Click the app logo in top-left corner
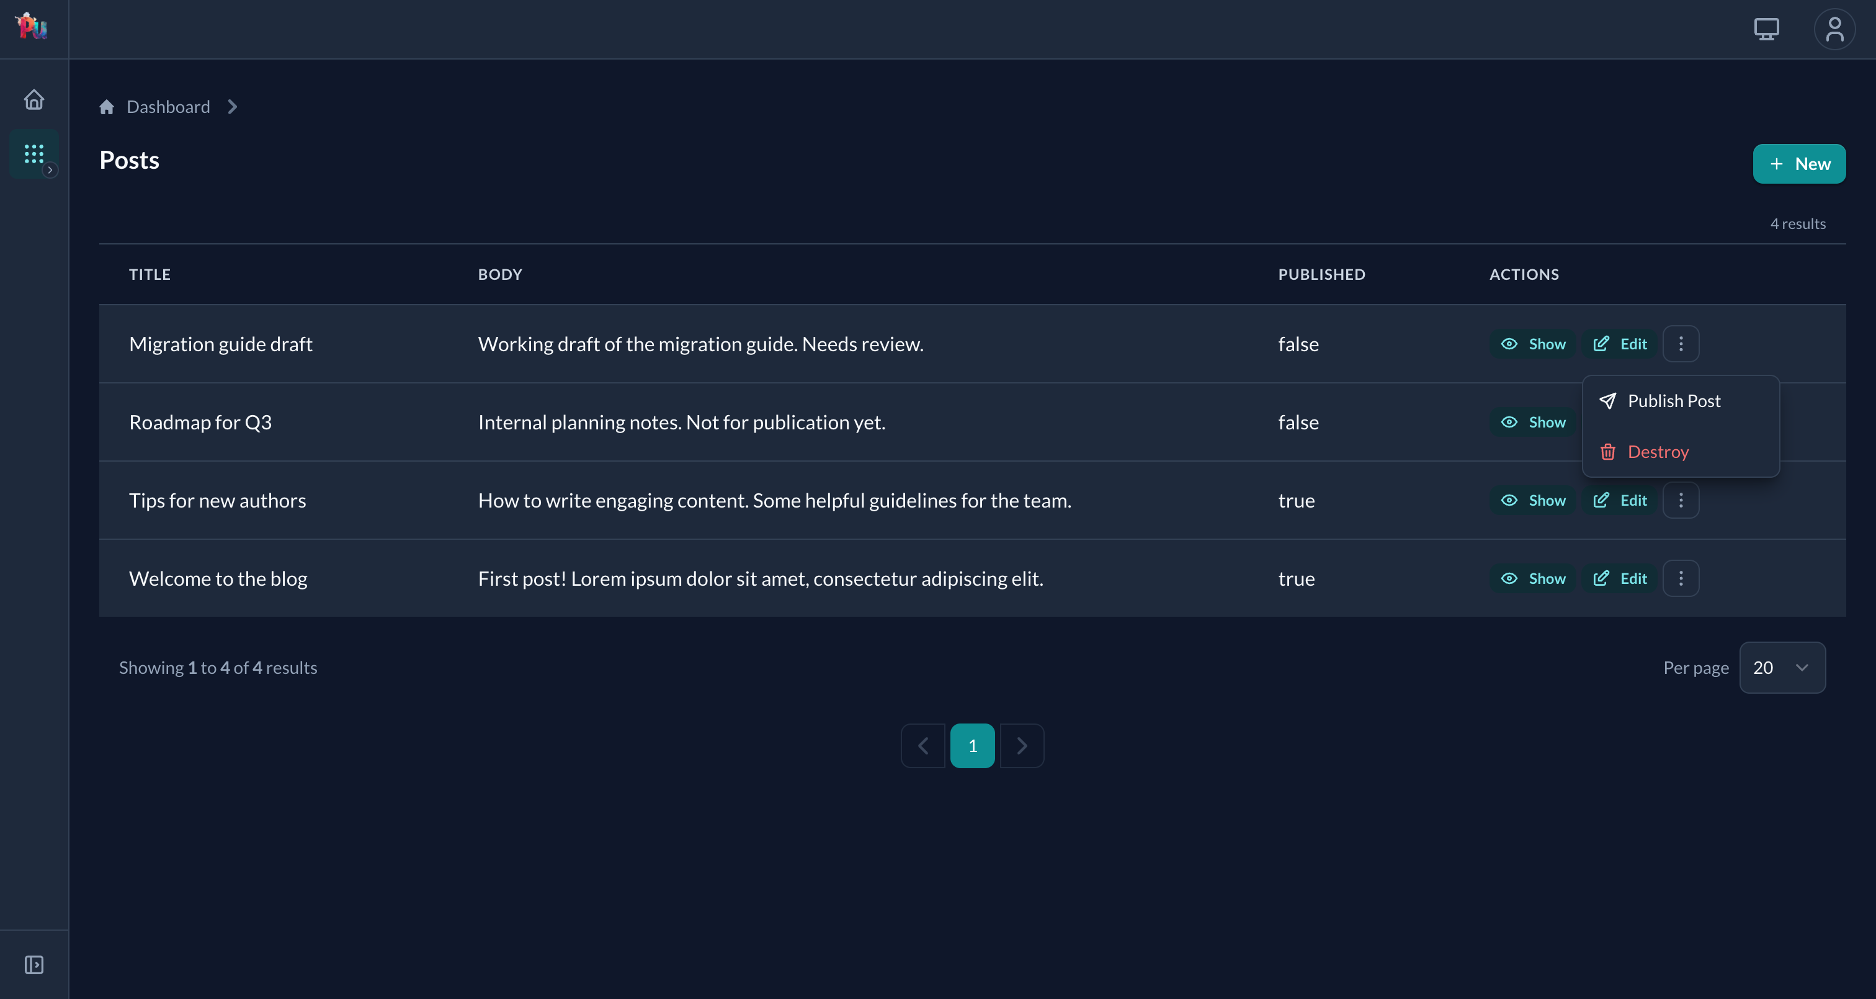Image resolution: width=1876 pixels, height=999 pixels. click(32, 26)
